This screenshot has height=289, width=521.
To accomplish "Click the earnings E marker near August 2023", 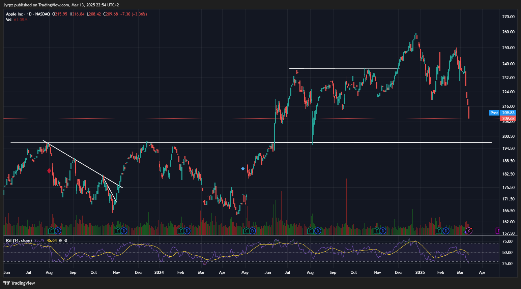I will click(x=51, y=231).
